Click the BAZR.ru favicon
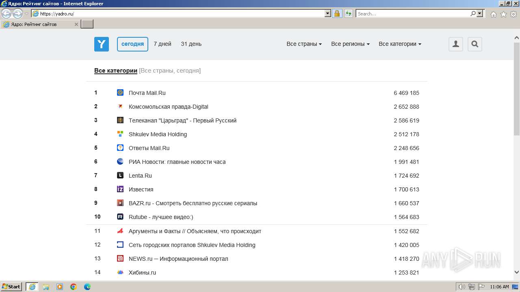 [120, 203]
